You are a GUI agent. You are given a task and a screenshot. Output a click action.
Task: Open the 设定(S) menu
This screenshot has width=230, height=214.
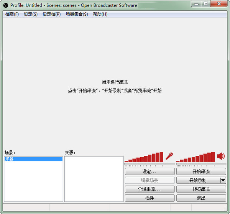(31, 14)
